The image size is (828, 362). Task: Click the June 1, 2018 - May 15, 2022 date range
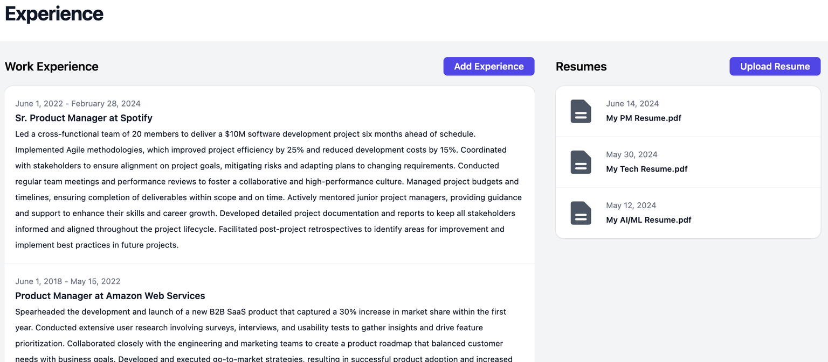pos(68,281)
